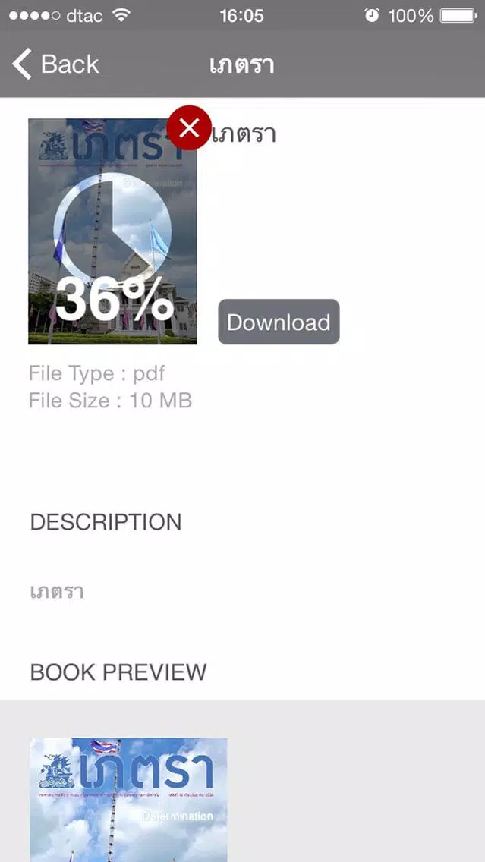
Task: Open the Book Preview cover image
Action: point(128,800)
